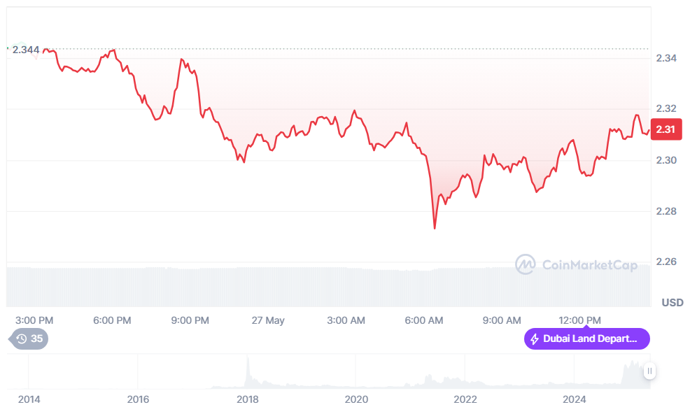Click the 2.28 price axis label

[666, 211]
